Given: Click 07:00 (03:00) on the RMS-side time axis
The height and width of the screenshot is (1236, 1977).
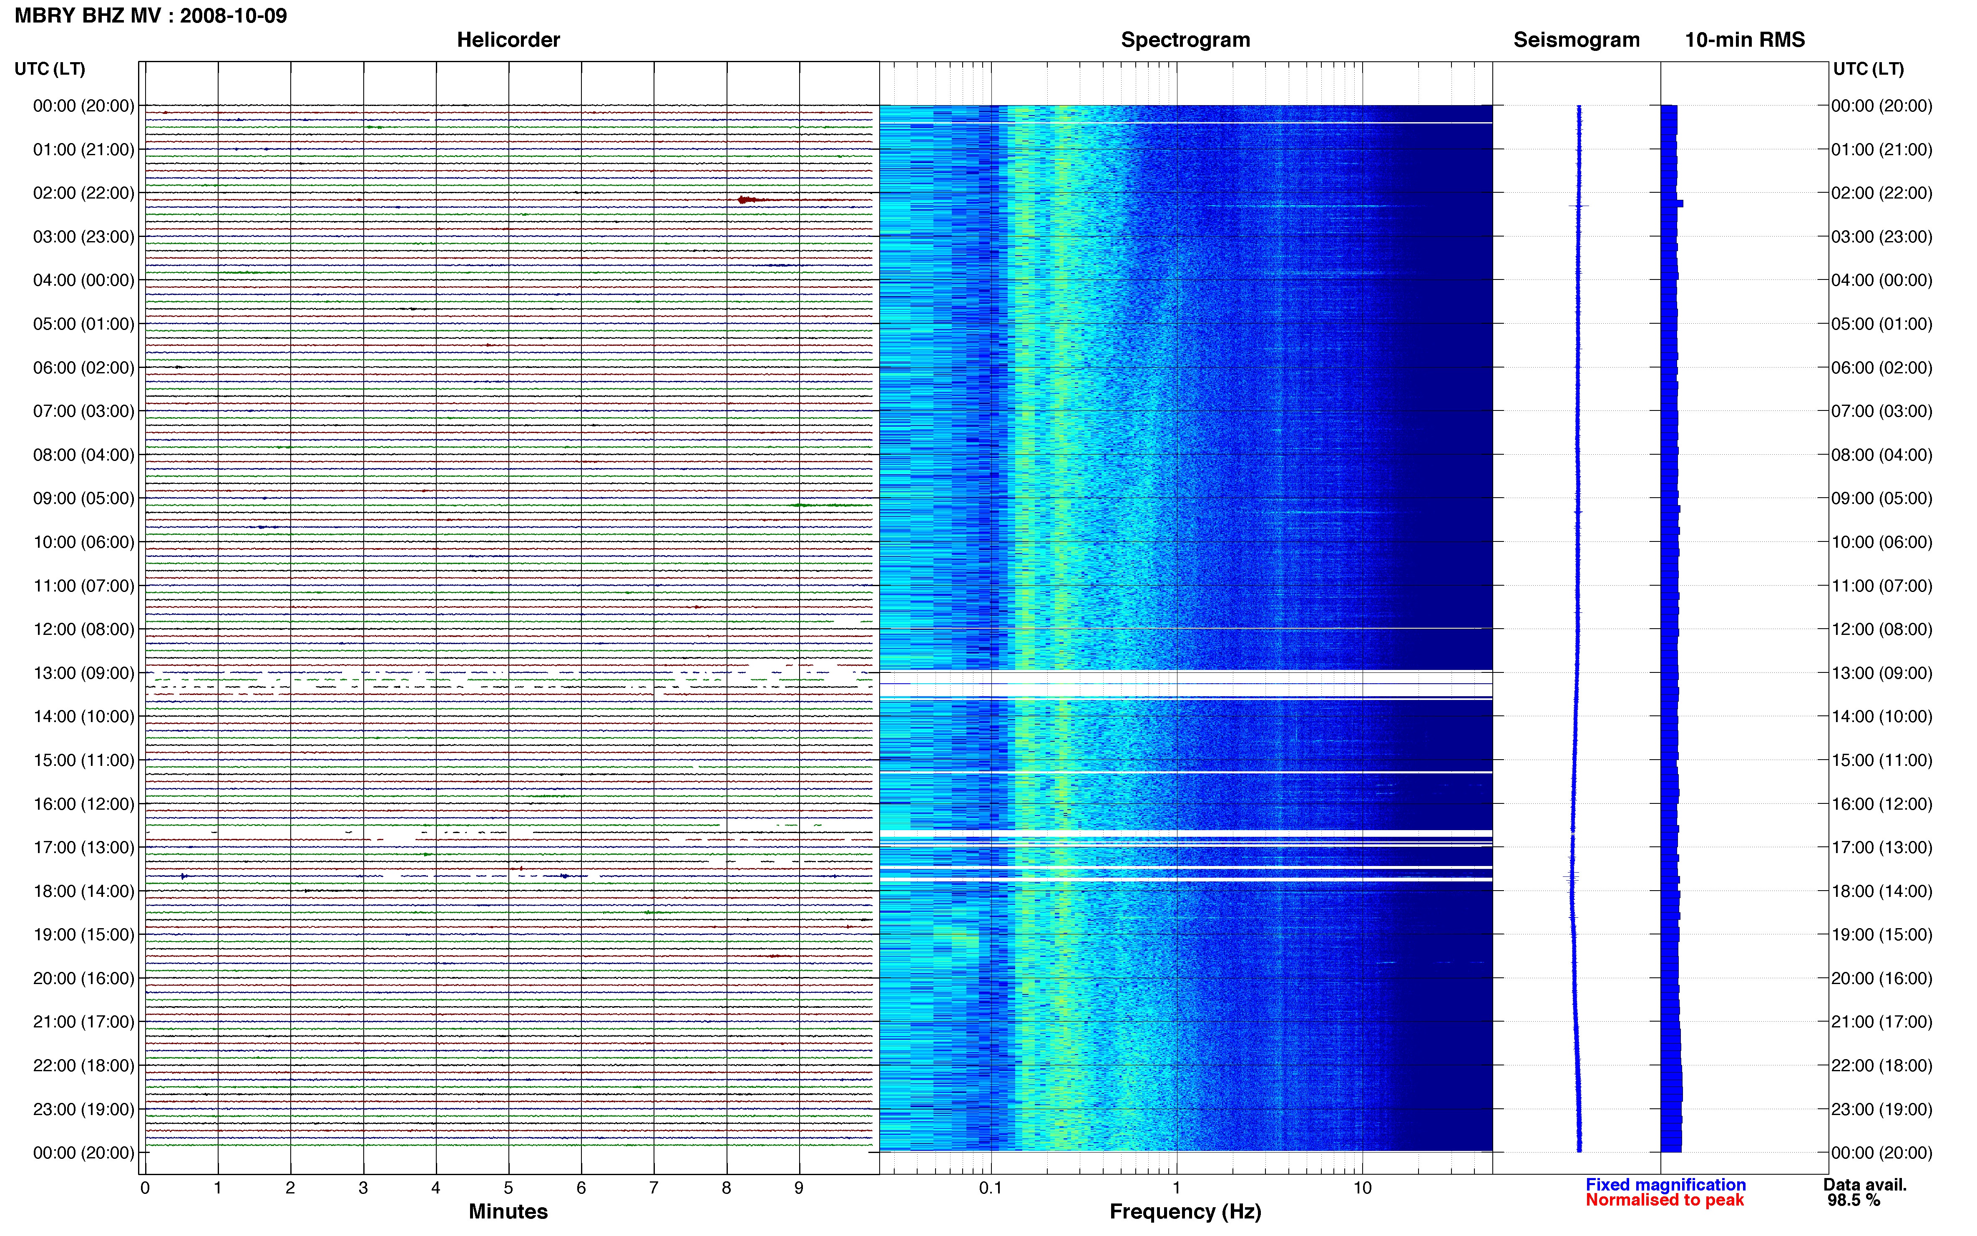Looking at the screenshot, I should coord(1881,411).
